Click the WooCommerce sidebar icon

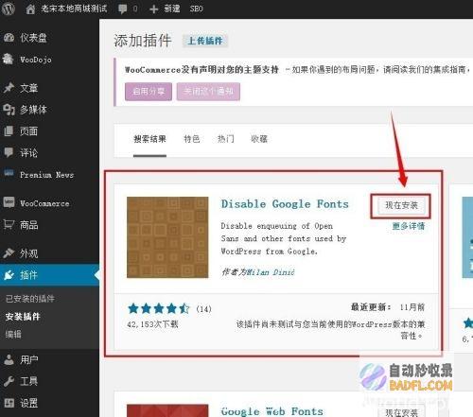[9, 202]
